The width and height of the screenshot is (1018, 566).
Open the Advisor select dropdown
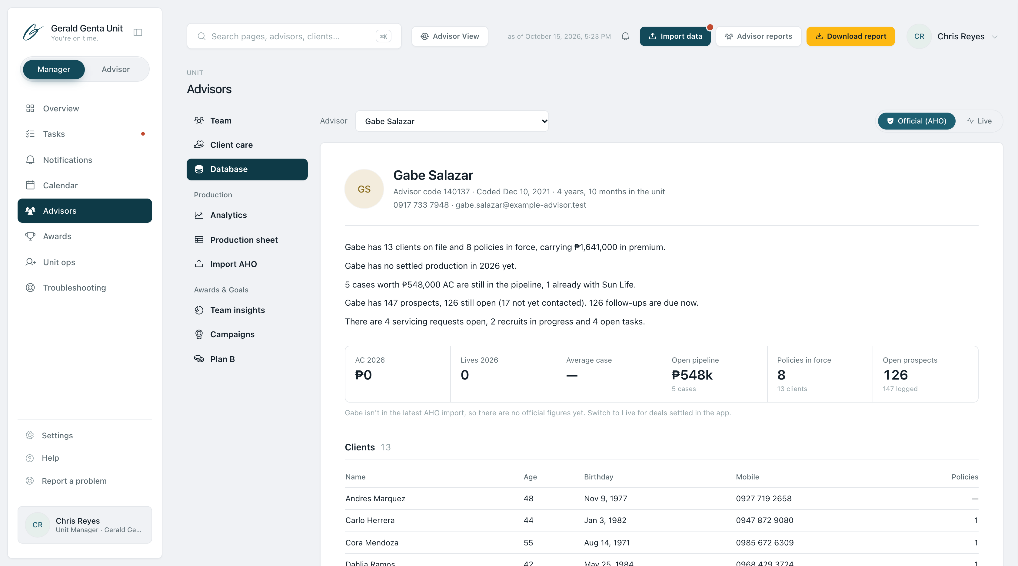click(452, 121)
